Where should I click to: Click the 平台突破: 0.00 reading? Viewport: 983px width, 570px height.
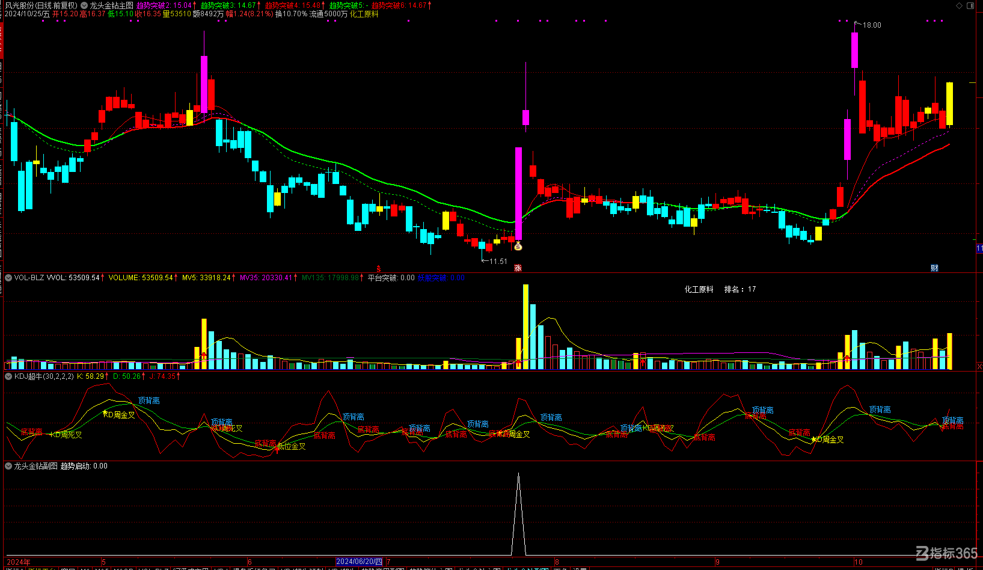click(391, 278)
